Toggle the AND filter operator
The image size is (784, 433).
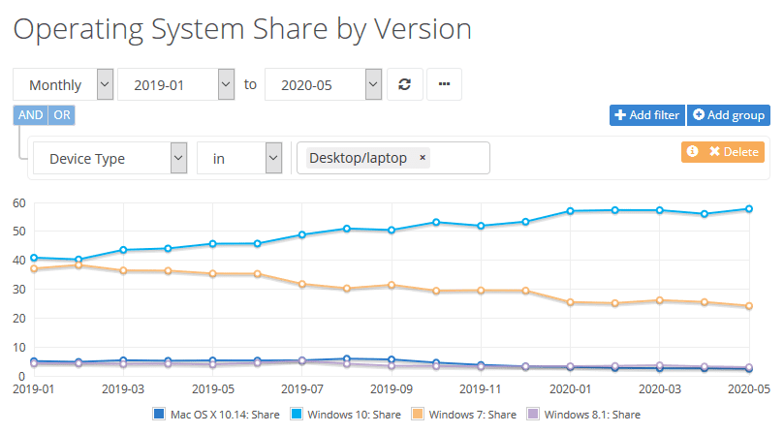coord(30,115)
